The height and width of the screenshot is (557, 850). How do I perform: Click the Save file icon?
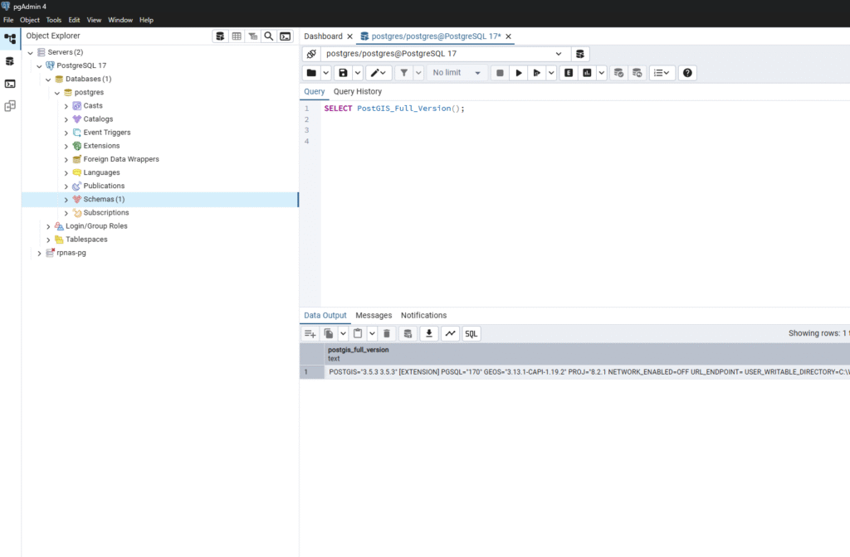click(x=343, y=73)
